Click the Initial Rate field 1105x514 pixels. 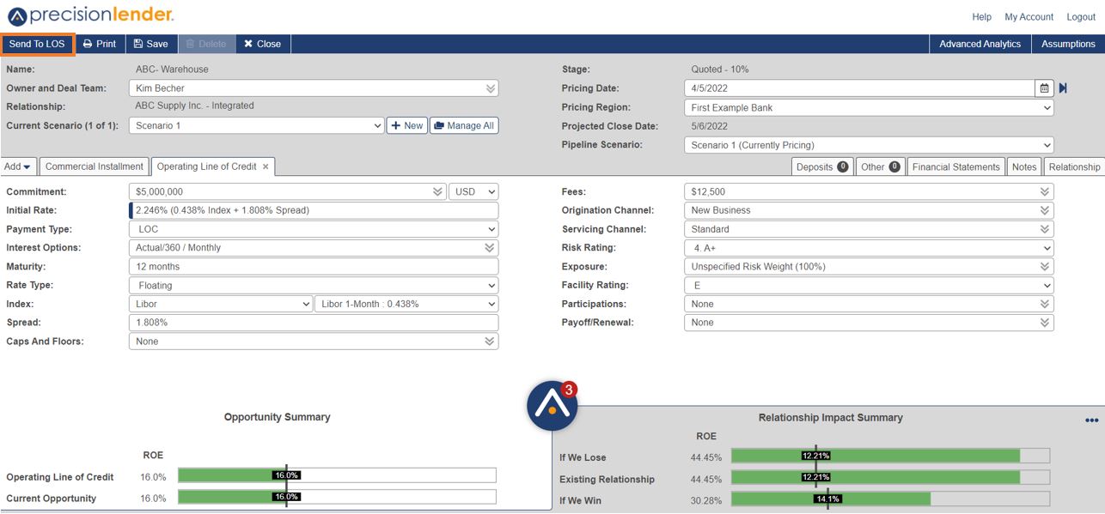[314, 210]
